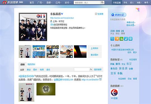
Task: Click the verified V badge beside 东航蓝盾
Action: tap(62, 14)
